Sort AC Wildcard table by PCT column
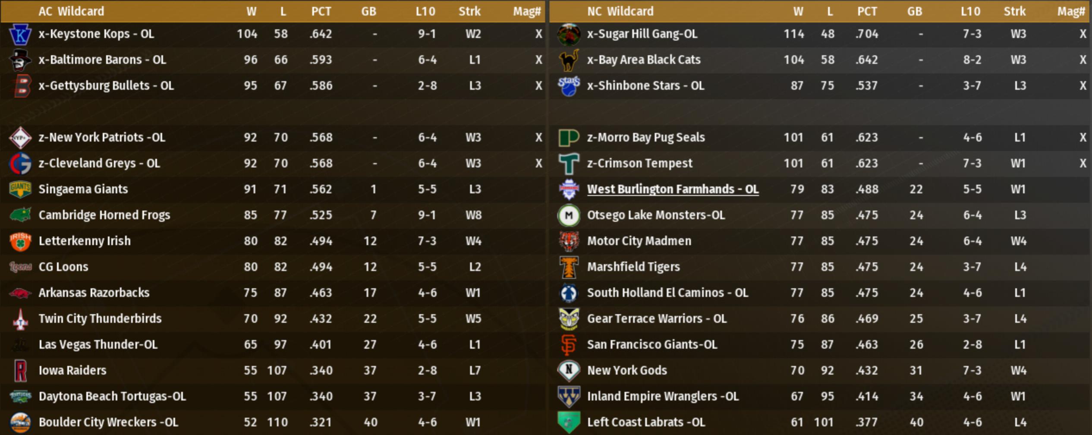This screenshot has width=1092, height=435. click(x=321, y=11)
